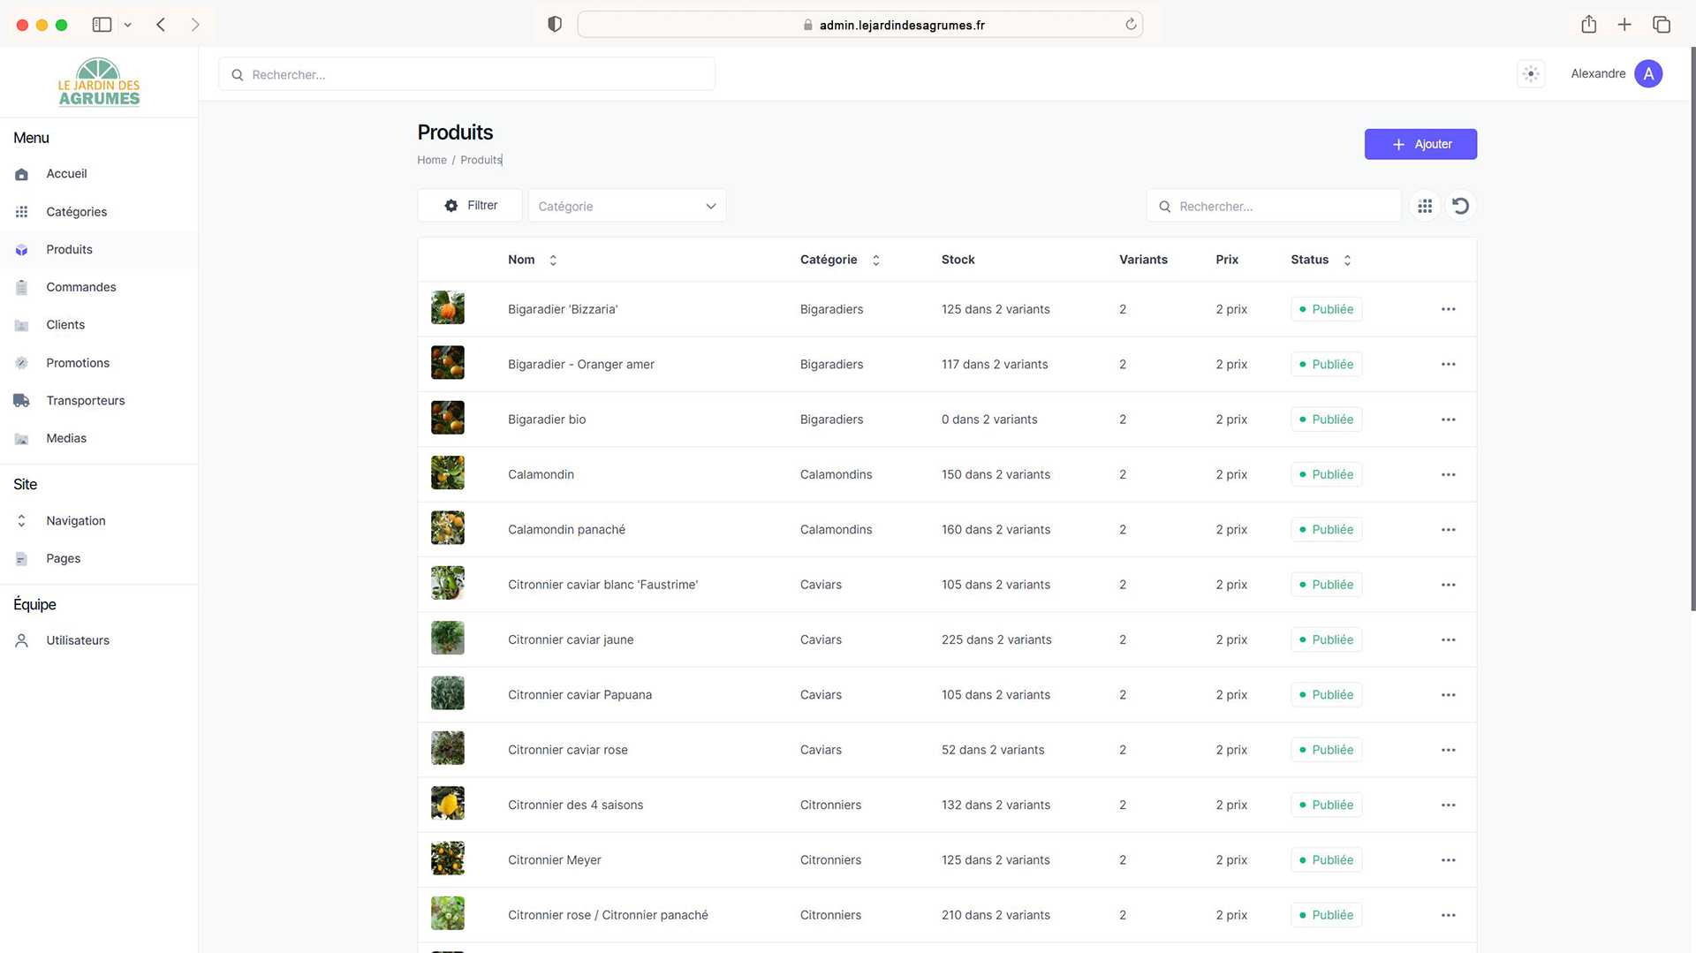Click the Citronnier Meyer product thumbnail
The height and width of the screenshot is (953, 1696).
[448, 859]
